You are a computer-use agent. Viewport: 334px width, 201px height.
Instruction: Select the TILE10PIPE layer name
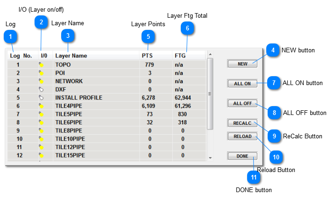tap(70, 139)
